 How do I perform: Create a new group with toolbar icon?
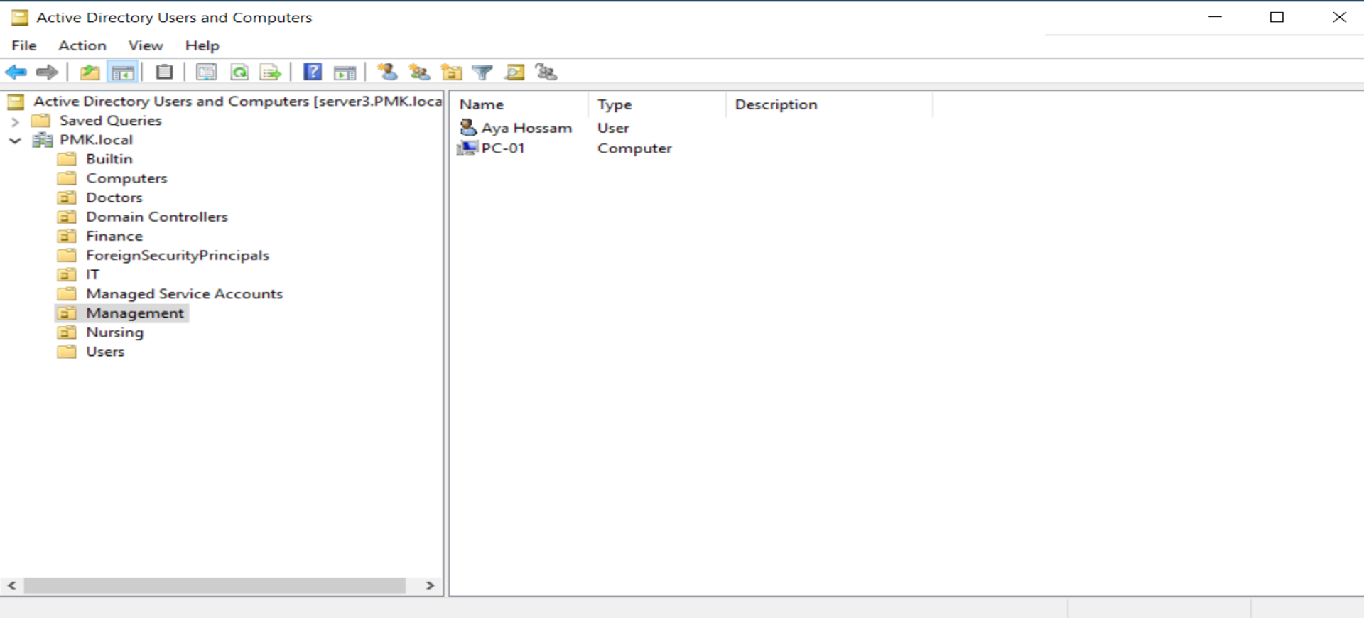coord(419,72)
